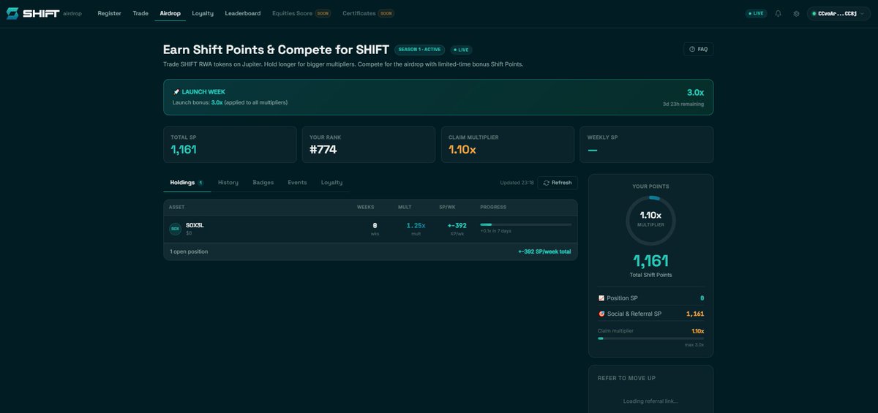Click the Loading referral link text

pos(650,401)
